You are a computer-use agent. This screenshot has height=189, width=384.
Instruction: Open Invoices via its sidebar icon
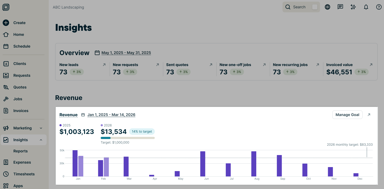[6, 110]
